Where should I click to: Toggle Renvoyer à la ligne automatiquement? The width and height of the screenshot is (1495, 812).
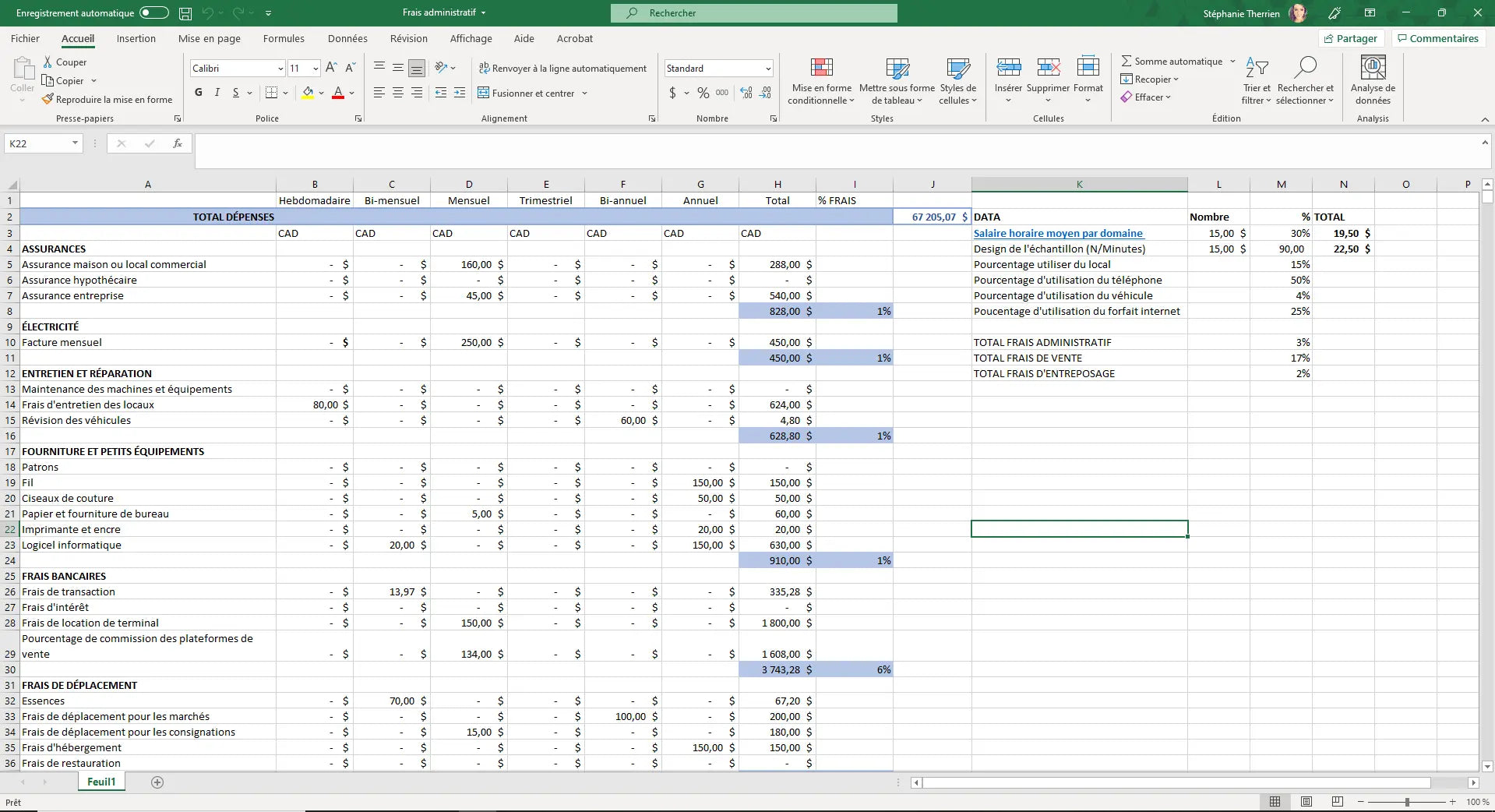click(562, 69)
